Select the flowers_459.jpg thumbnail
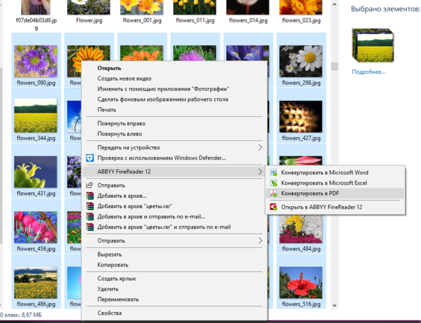This screenshot has width=421, height=323. [x=36, y=227]
